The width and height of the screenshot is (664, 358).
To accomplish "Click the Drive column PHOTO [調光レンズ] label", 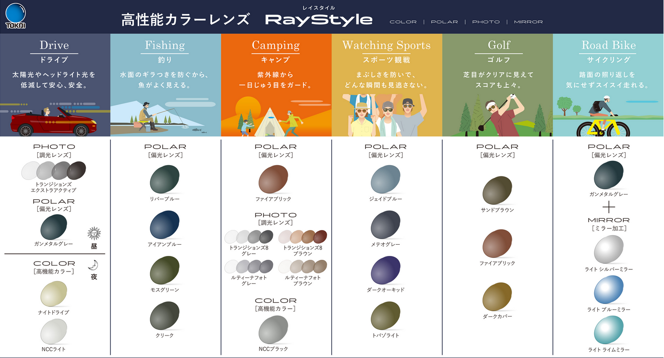I will 54,150.
